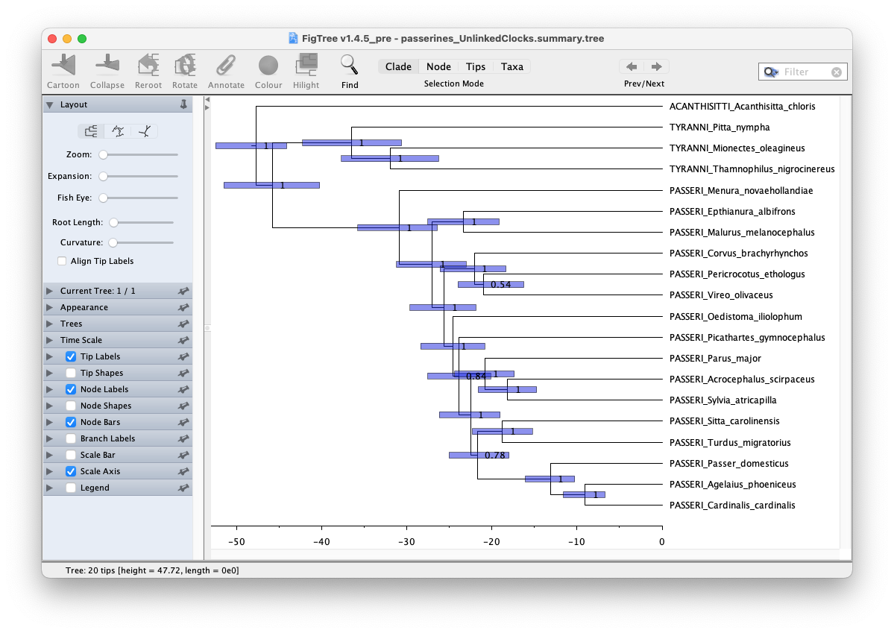Click pin icon on Trees row
This screenshot has height=633, width=894.
[183, 324]
